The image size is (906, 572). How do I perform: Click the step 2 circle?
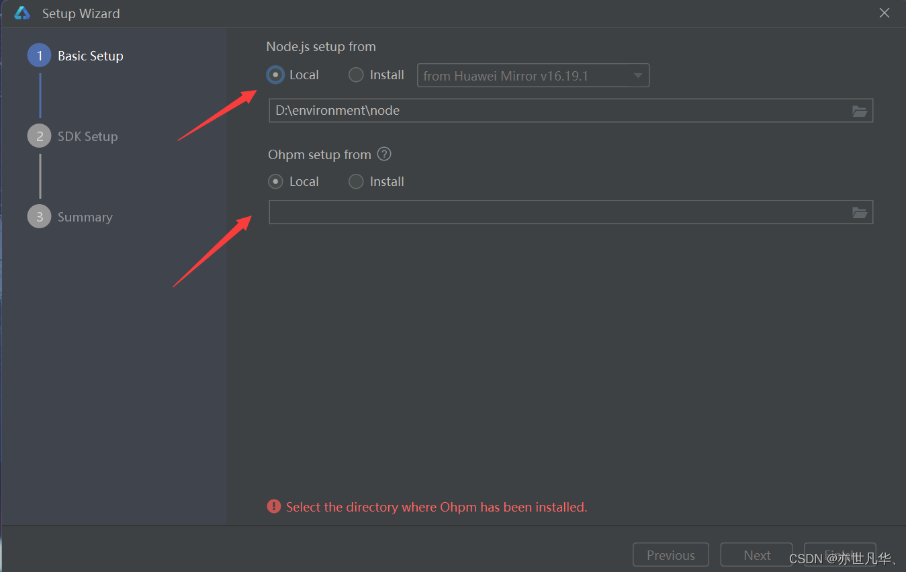coord(39,136)
